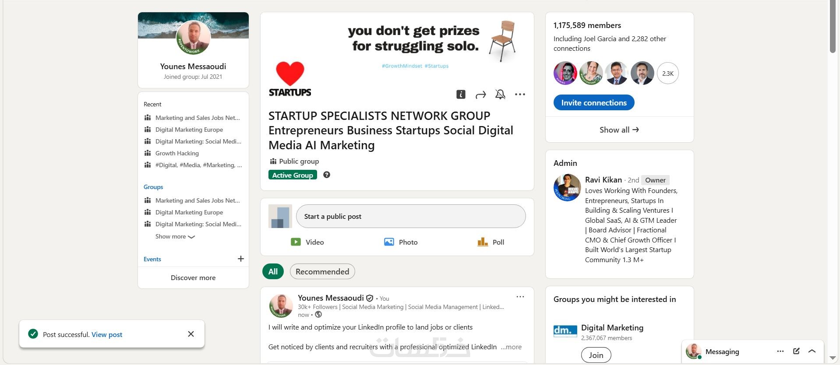The image size is (840, 365).
Task: Click the Invite connections button
Action: (594, 102)
